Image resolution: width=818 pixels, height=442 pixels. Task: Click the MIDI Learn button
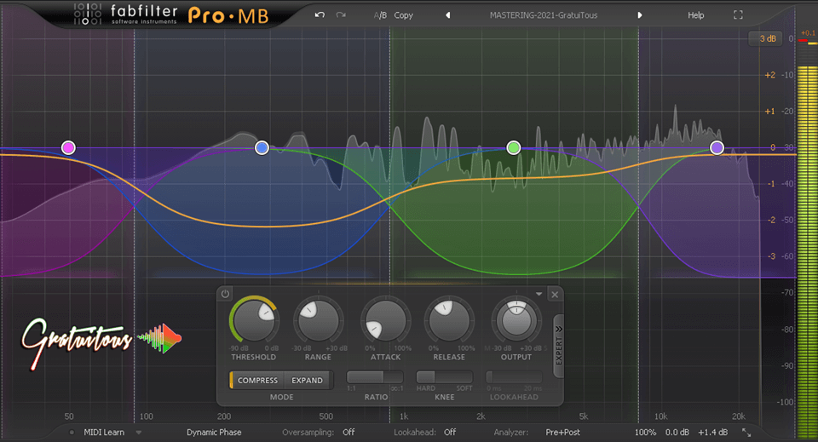coord(104,432)
